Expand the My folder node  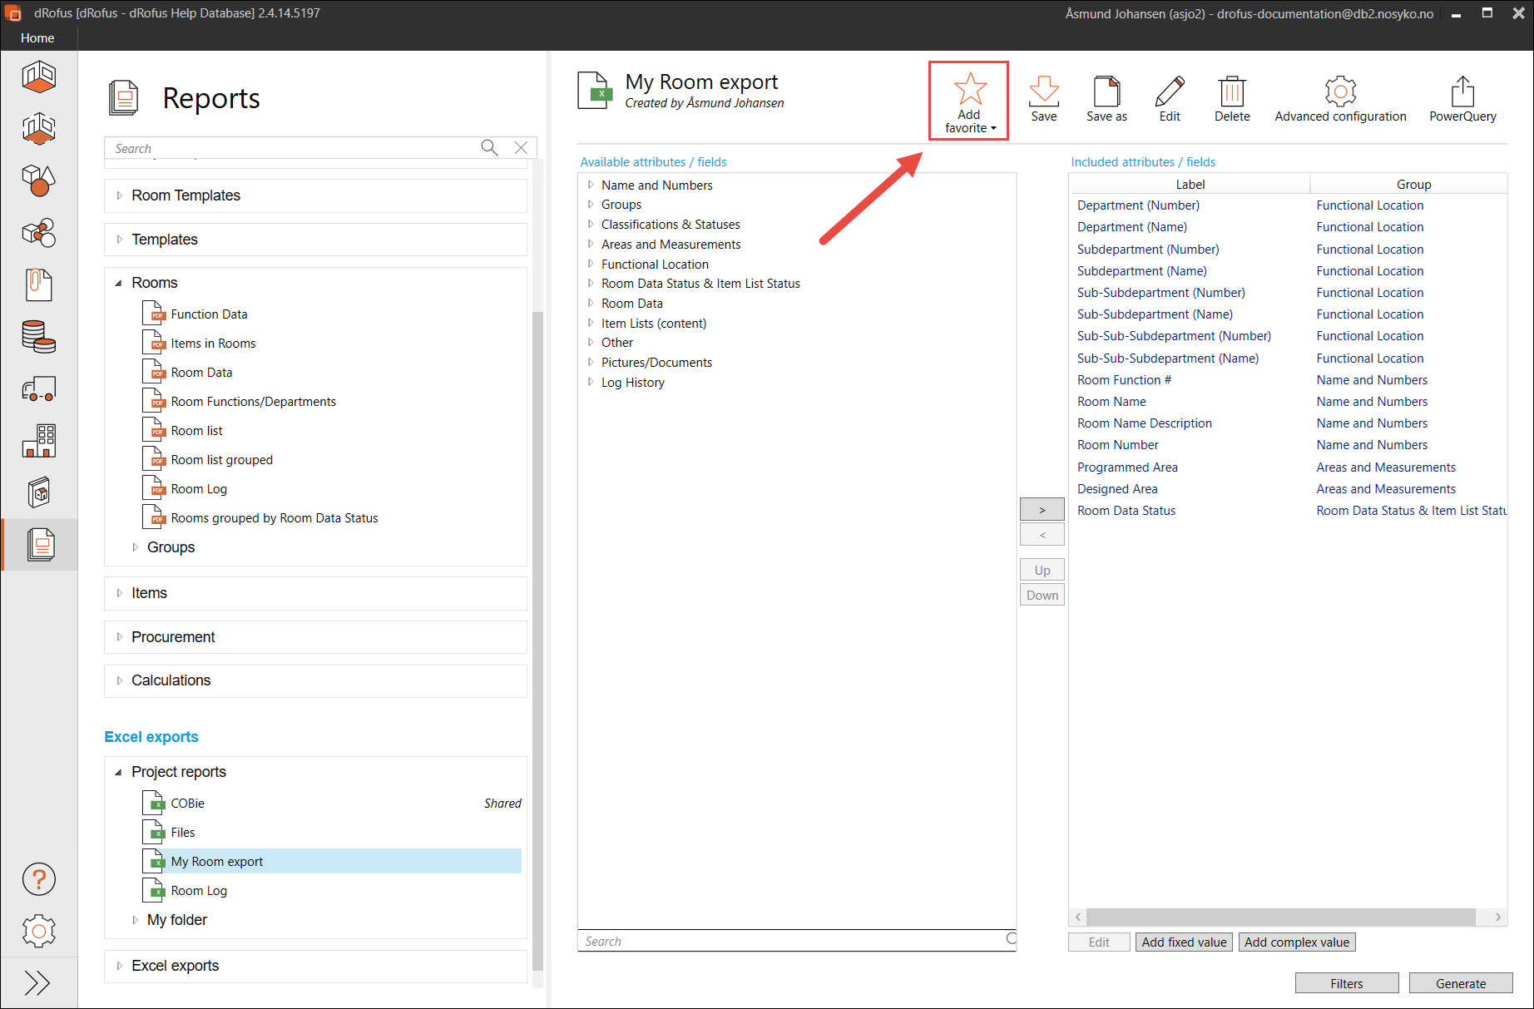point(136,920)
